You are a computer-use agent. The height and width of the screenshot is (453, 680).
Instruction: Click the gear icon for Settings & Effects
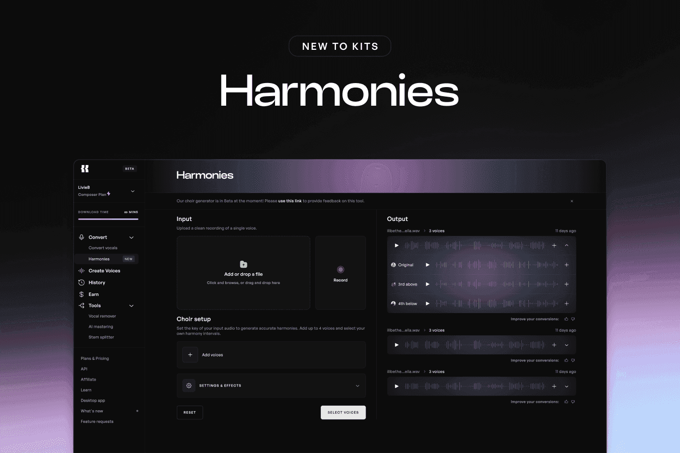[x=189, y=386]
